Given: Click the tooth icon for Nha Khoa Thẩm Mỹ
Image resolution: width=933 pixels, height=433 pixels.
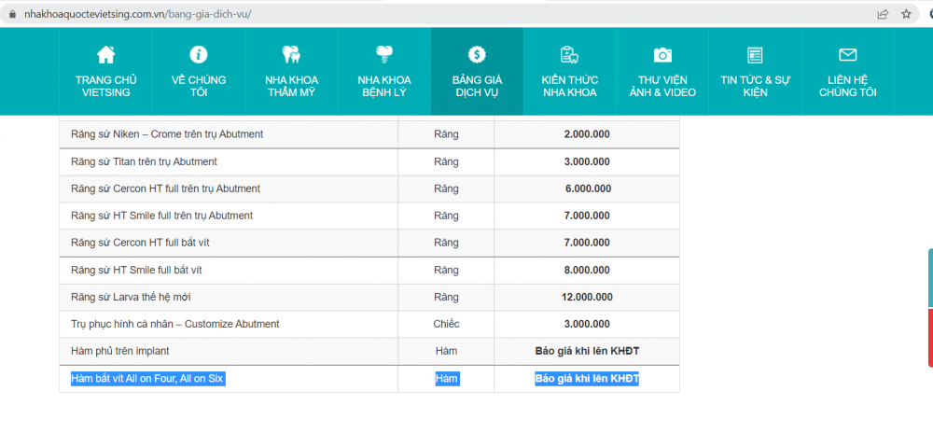Looking at the screenshot, I should pos(291,54).
